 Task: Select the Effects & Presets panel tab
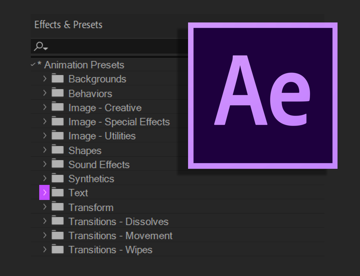click(68, 24)
